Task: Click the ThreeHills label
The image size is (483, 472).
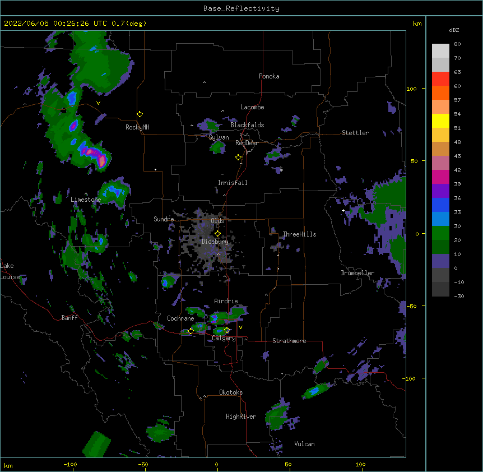Action: 299,234
